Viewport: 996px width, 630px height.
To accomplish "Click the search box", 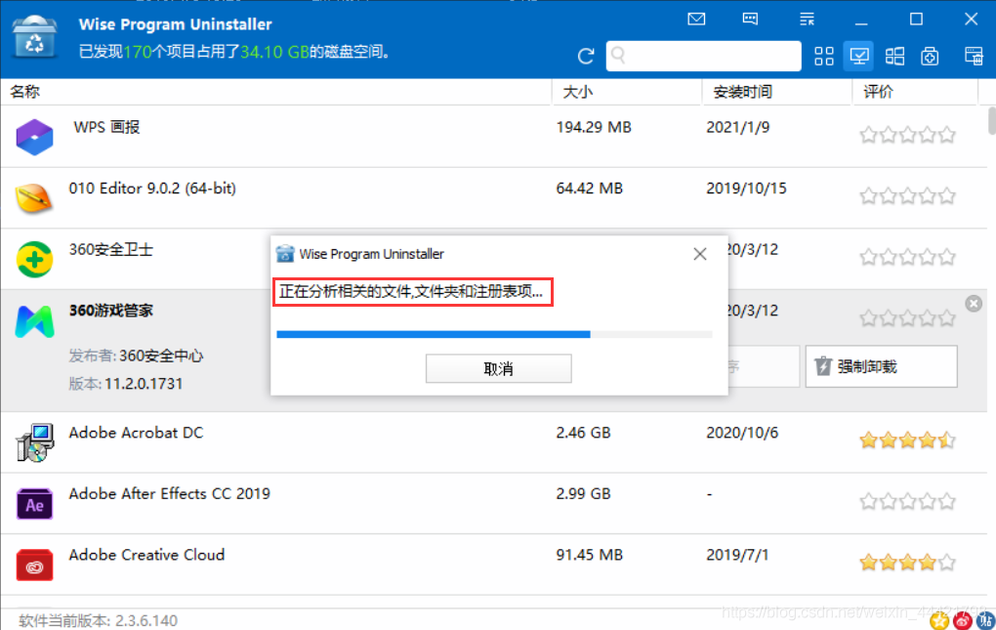I will pyautogui.click(x=703, y=56).
